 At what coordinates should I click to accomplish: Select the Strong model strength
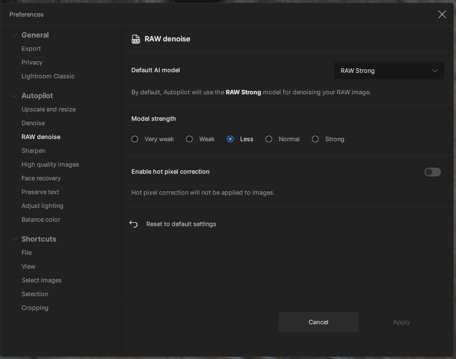(315, 139)
